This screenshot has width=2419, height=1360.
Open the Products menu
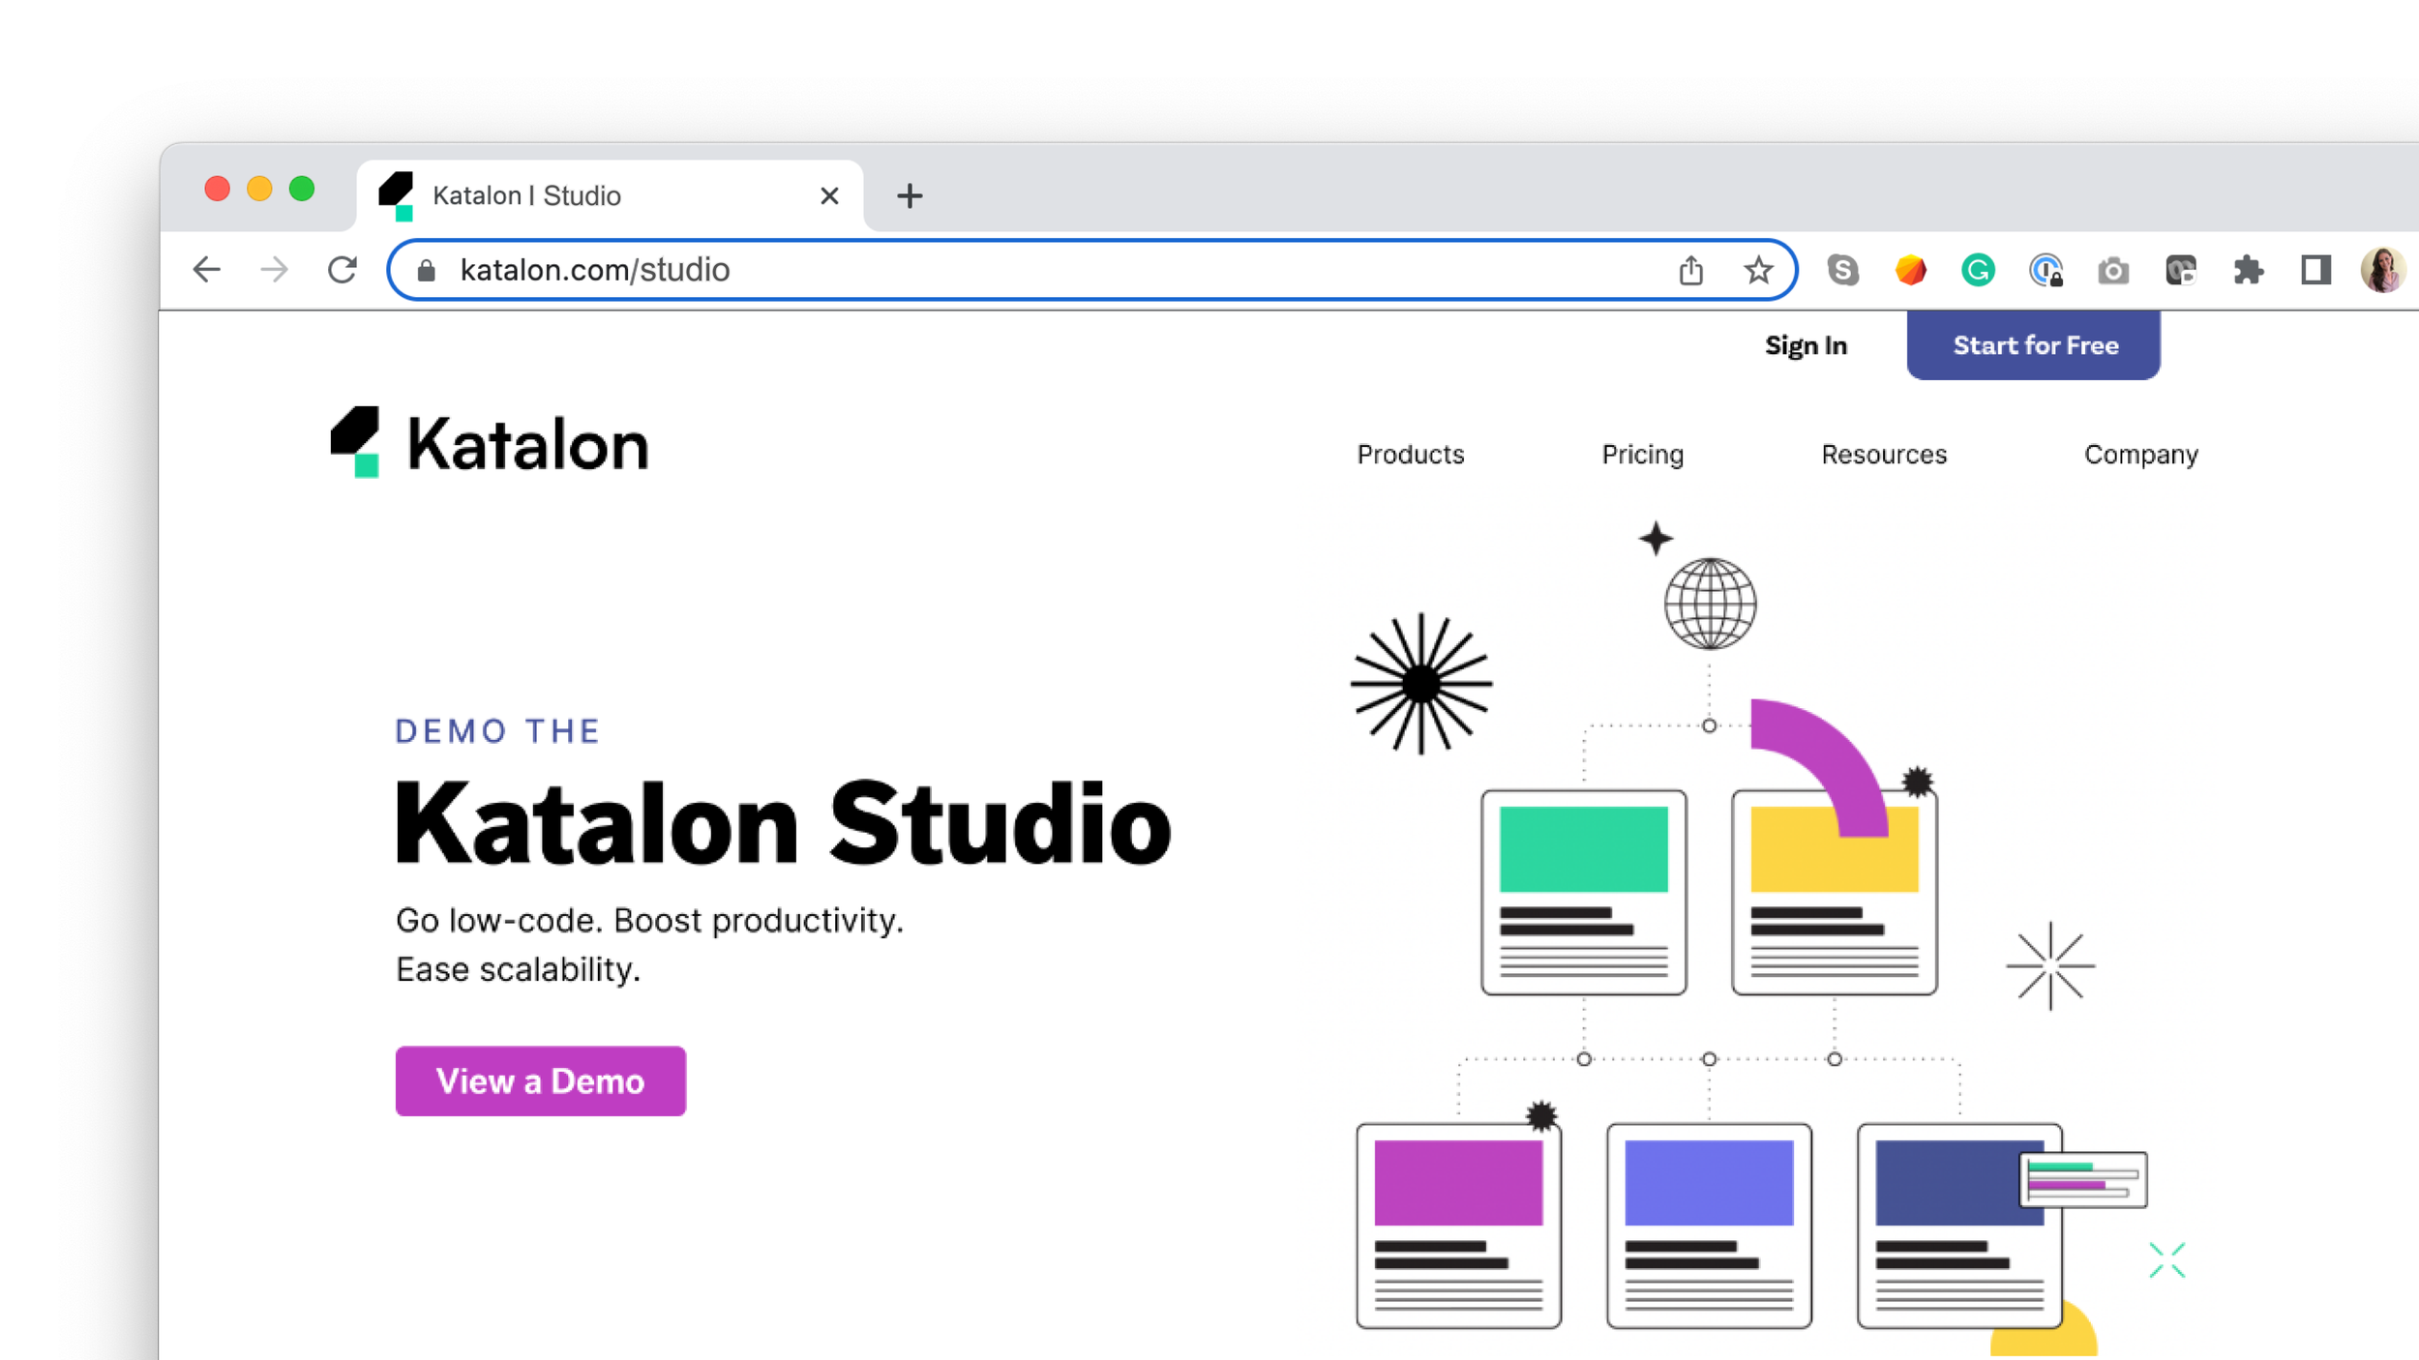click(x=1411, y=455)
